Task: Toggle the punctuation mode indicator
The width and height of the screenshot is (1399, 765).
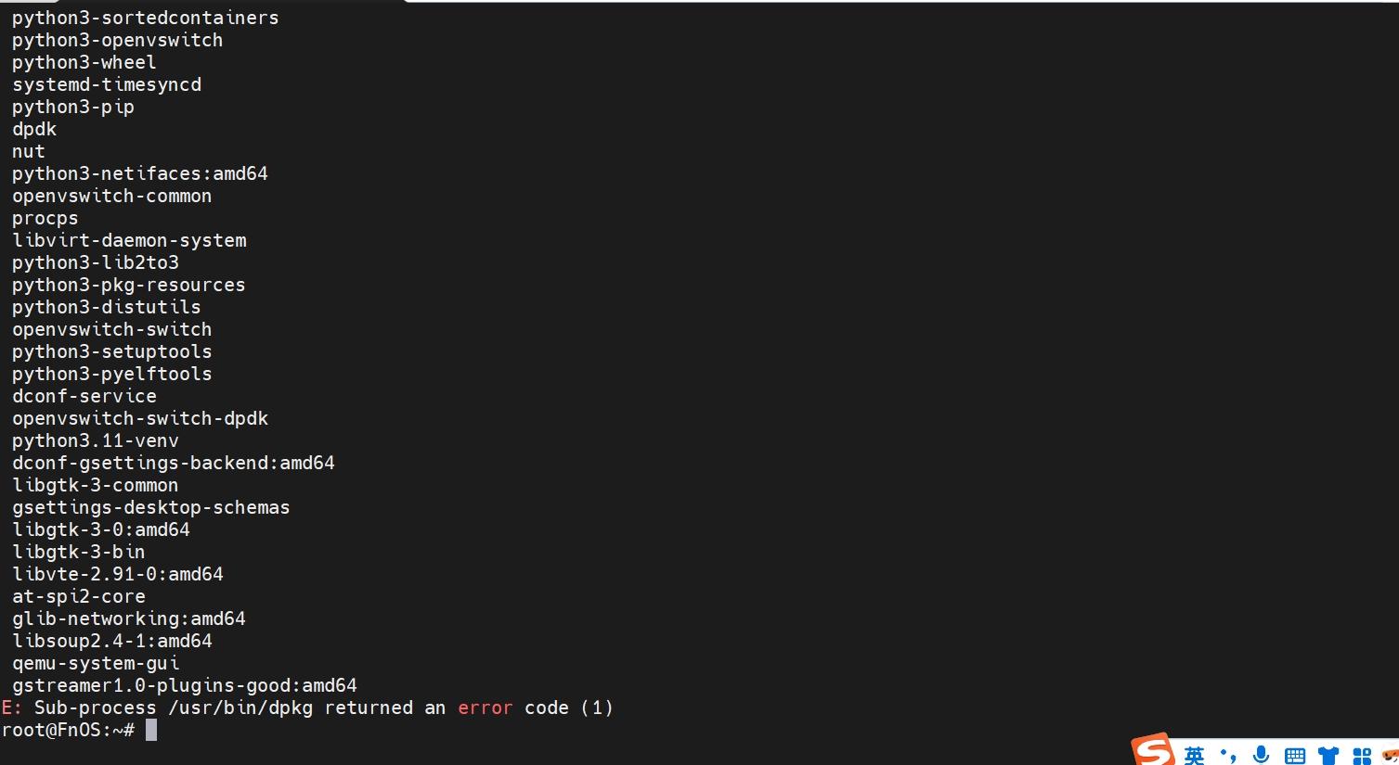Action: coord(1228,756)
